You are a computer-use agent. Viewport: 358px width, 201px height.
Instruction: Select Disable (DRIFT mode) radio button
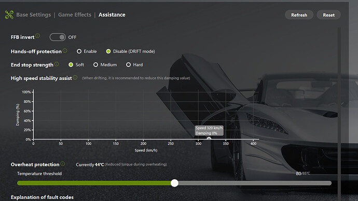[x=108, y=51]
